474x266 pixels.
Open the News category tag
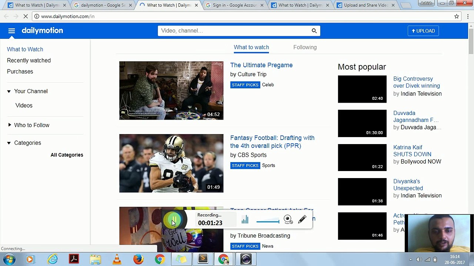pos(268,246)
